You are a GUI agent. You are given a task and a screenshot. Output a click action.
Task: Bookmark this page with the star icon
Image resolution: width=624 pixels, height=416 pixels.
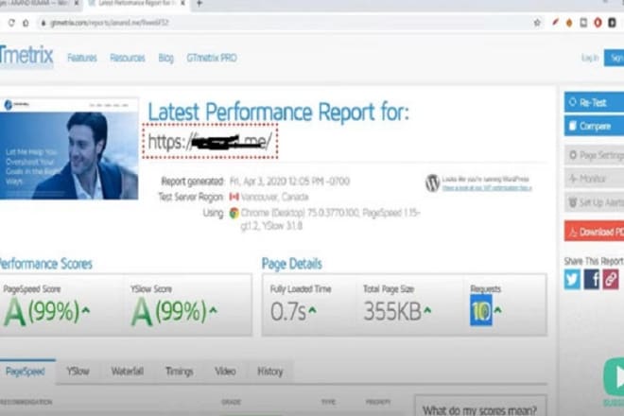537,23
